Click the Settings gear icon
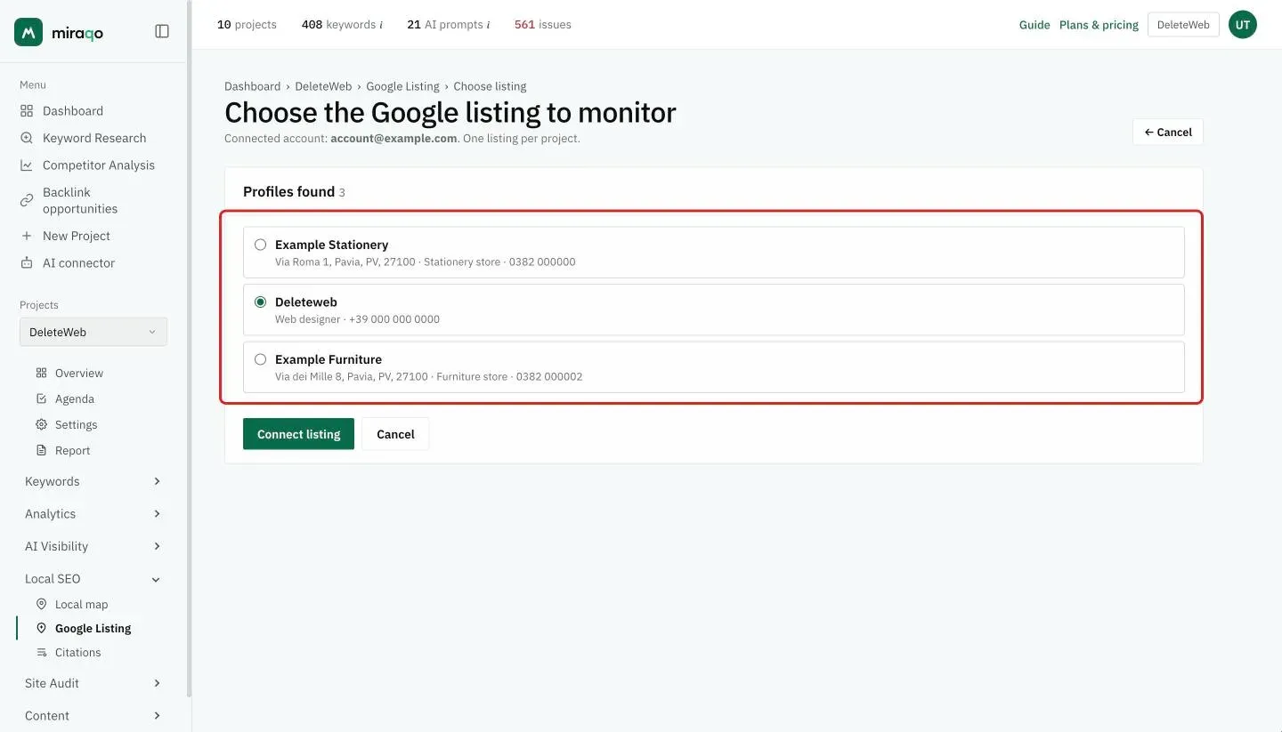 [x=41, y=425]
